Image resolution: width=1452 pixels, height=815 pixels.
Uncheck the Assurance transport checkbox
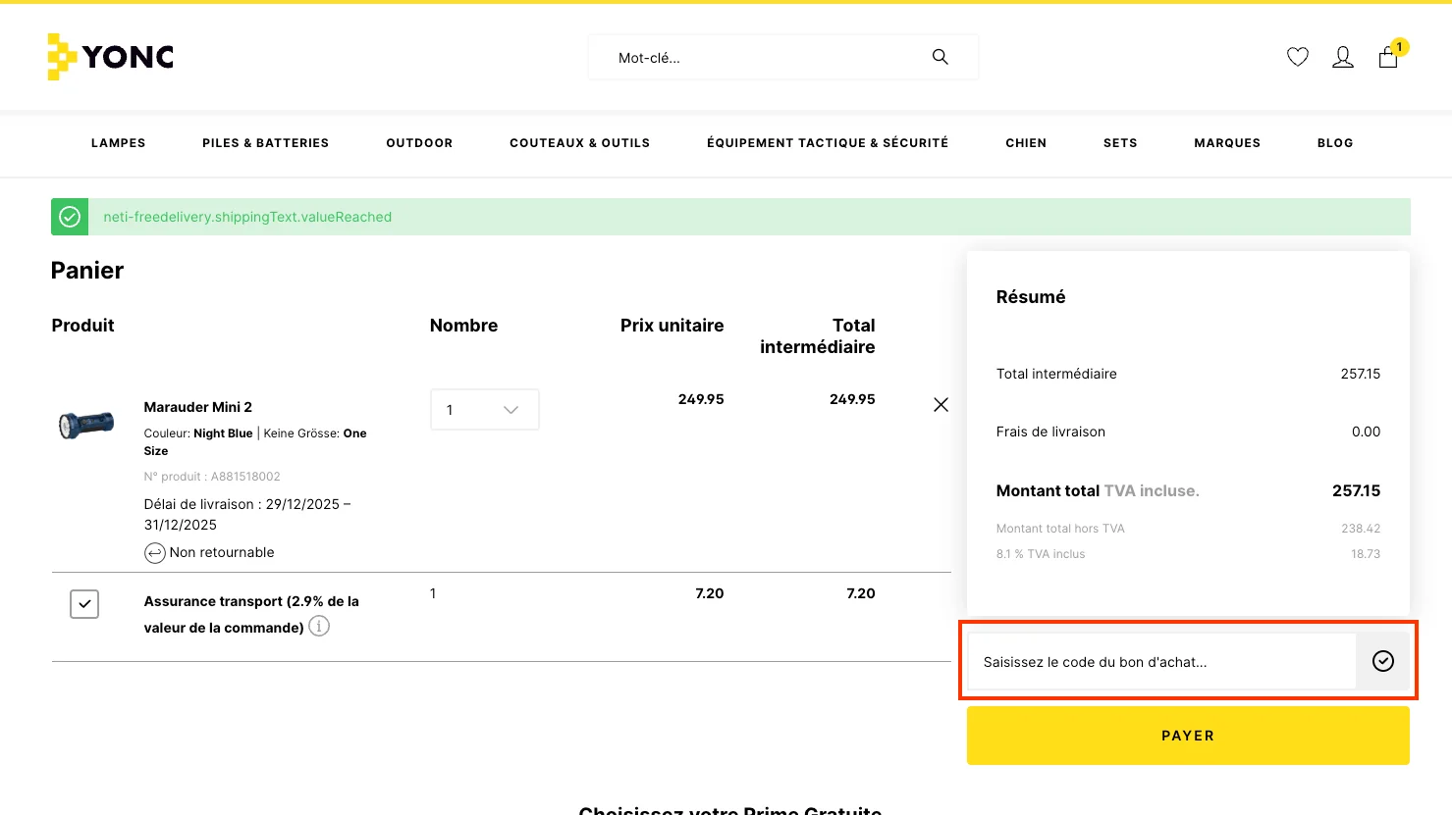(x=84, y=604)
